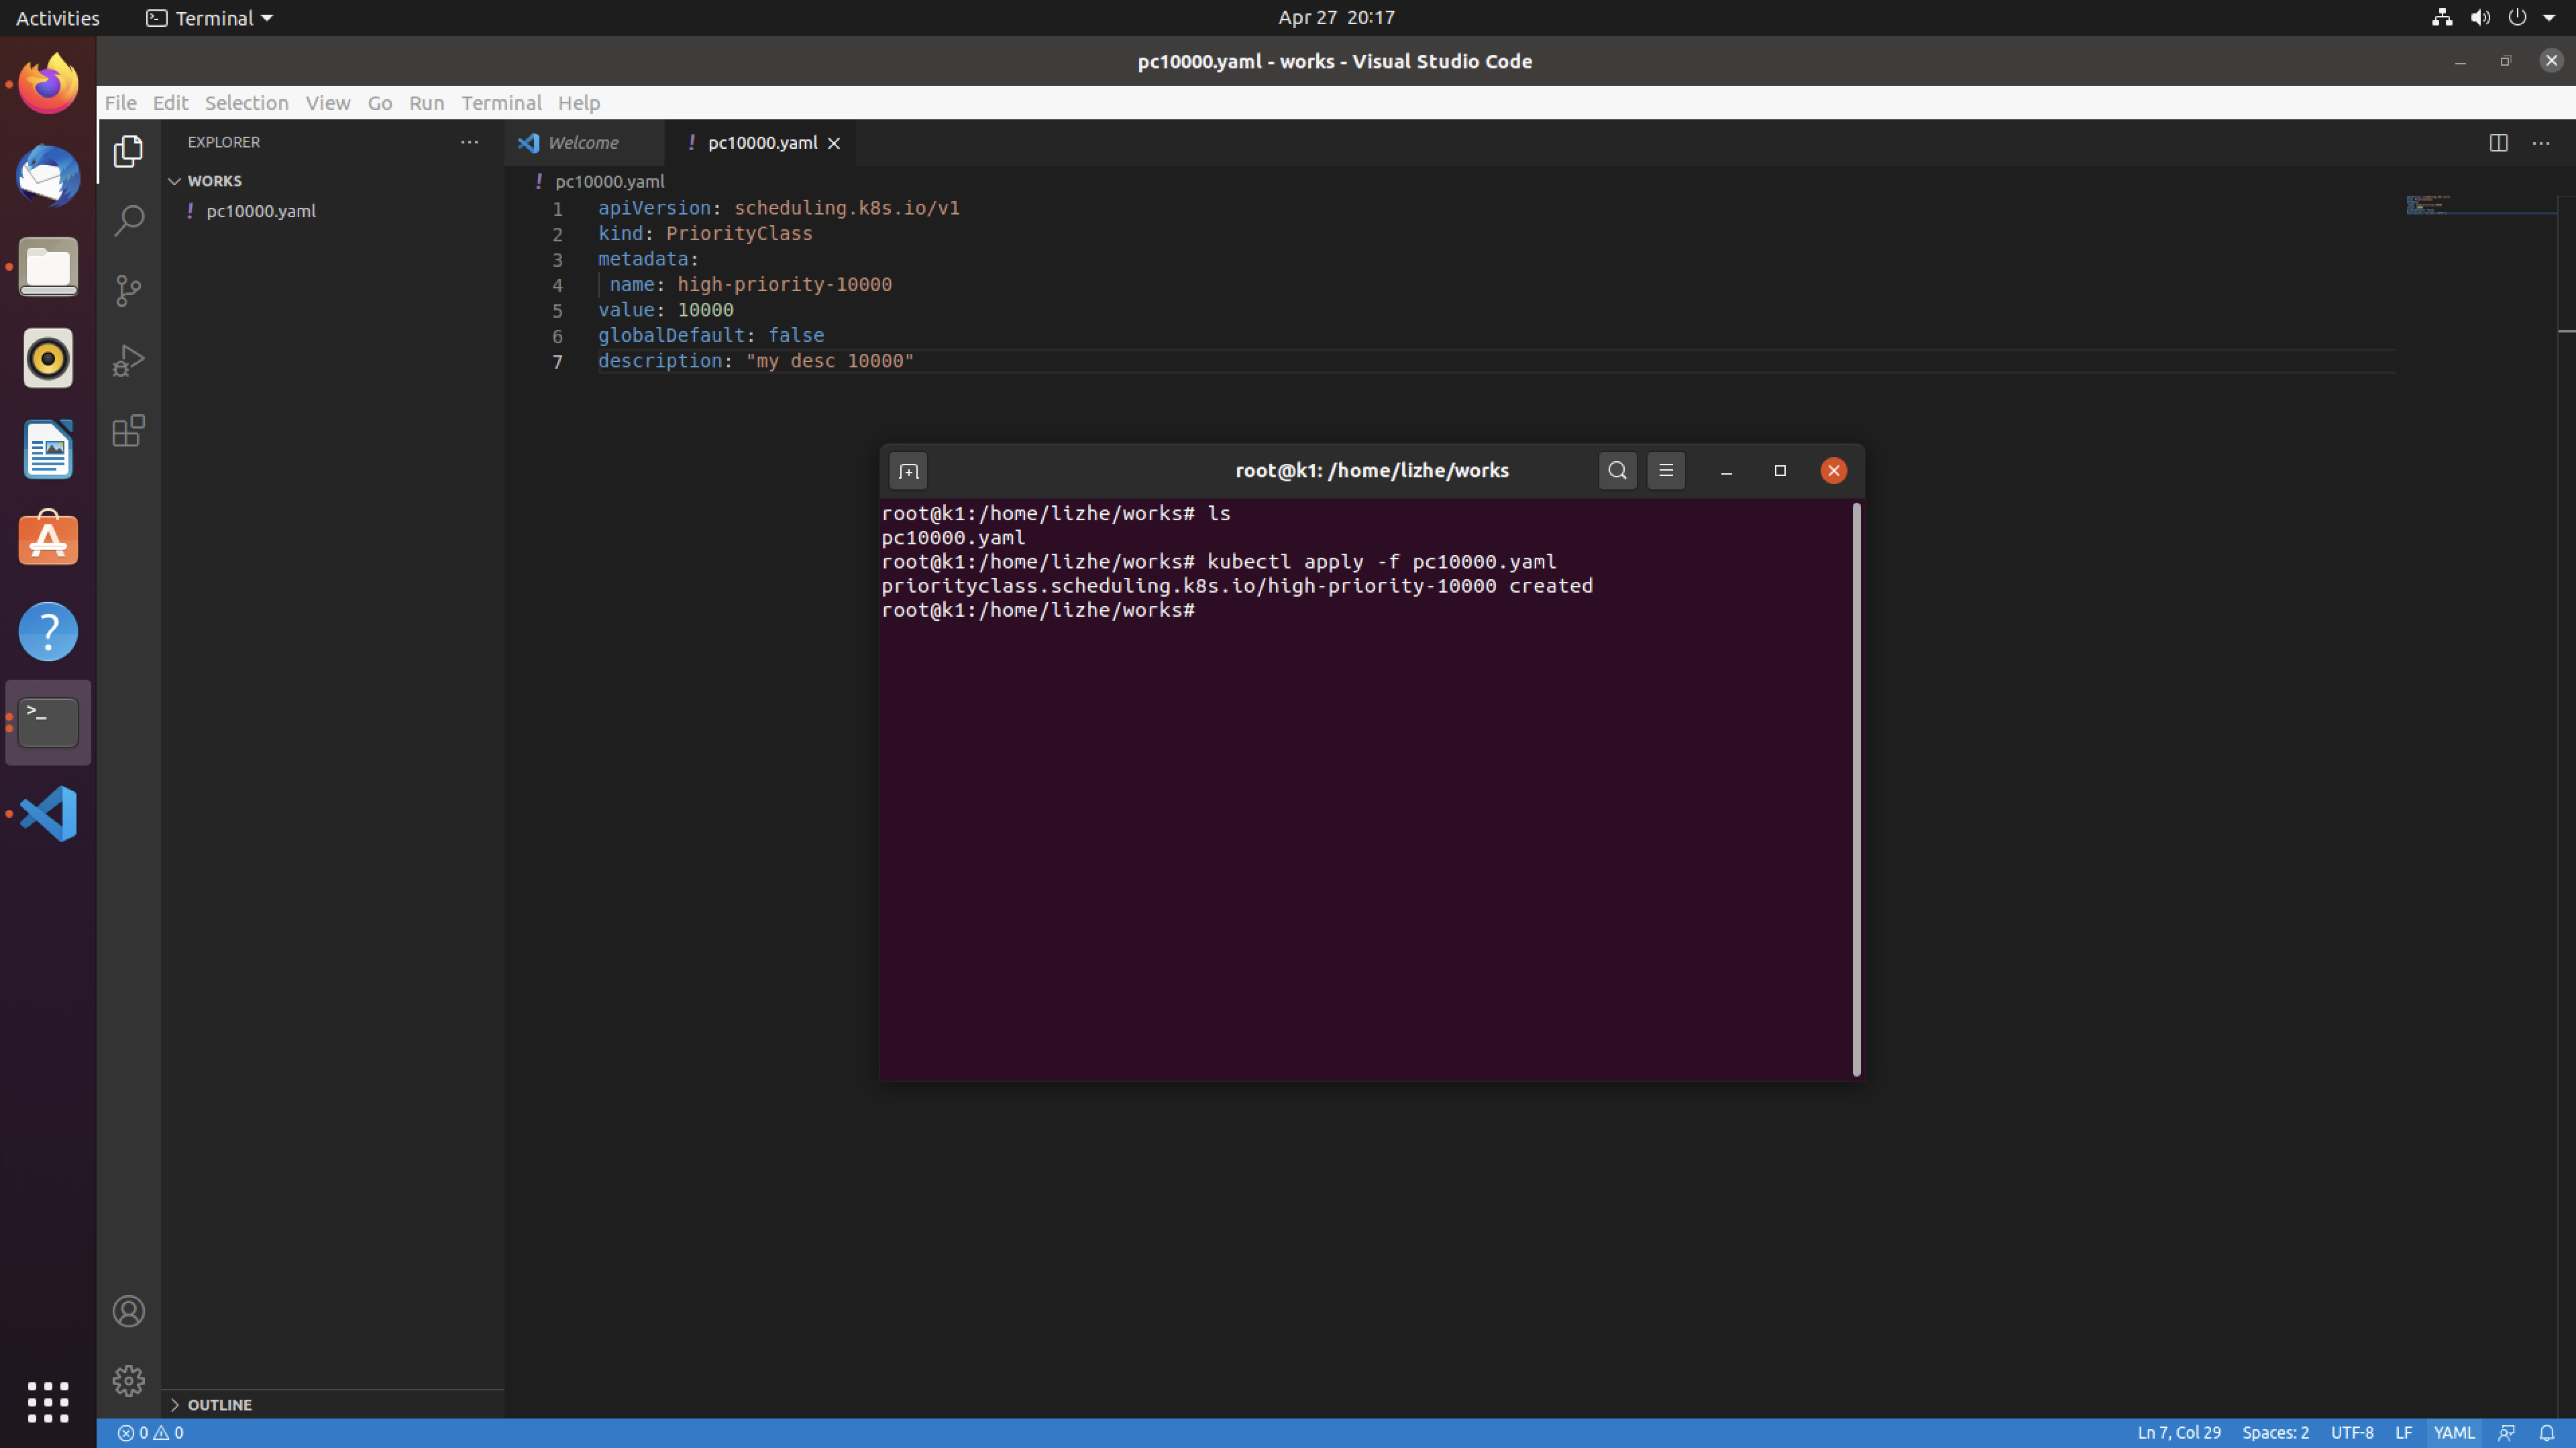The width and height of the screenshot is (2576, 1448).
Task: Open the Run menu
Action: [x=426, y=103]
